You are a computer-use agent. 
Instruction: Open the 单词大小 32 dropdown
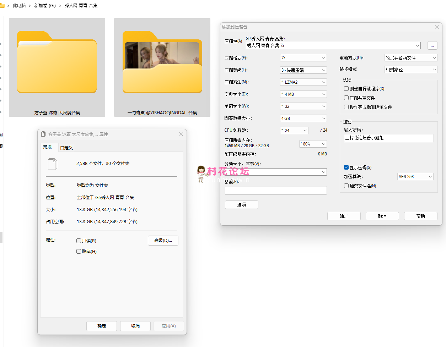303,106
